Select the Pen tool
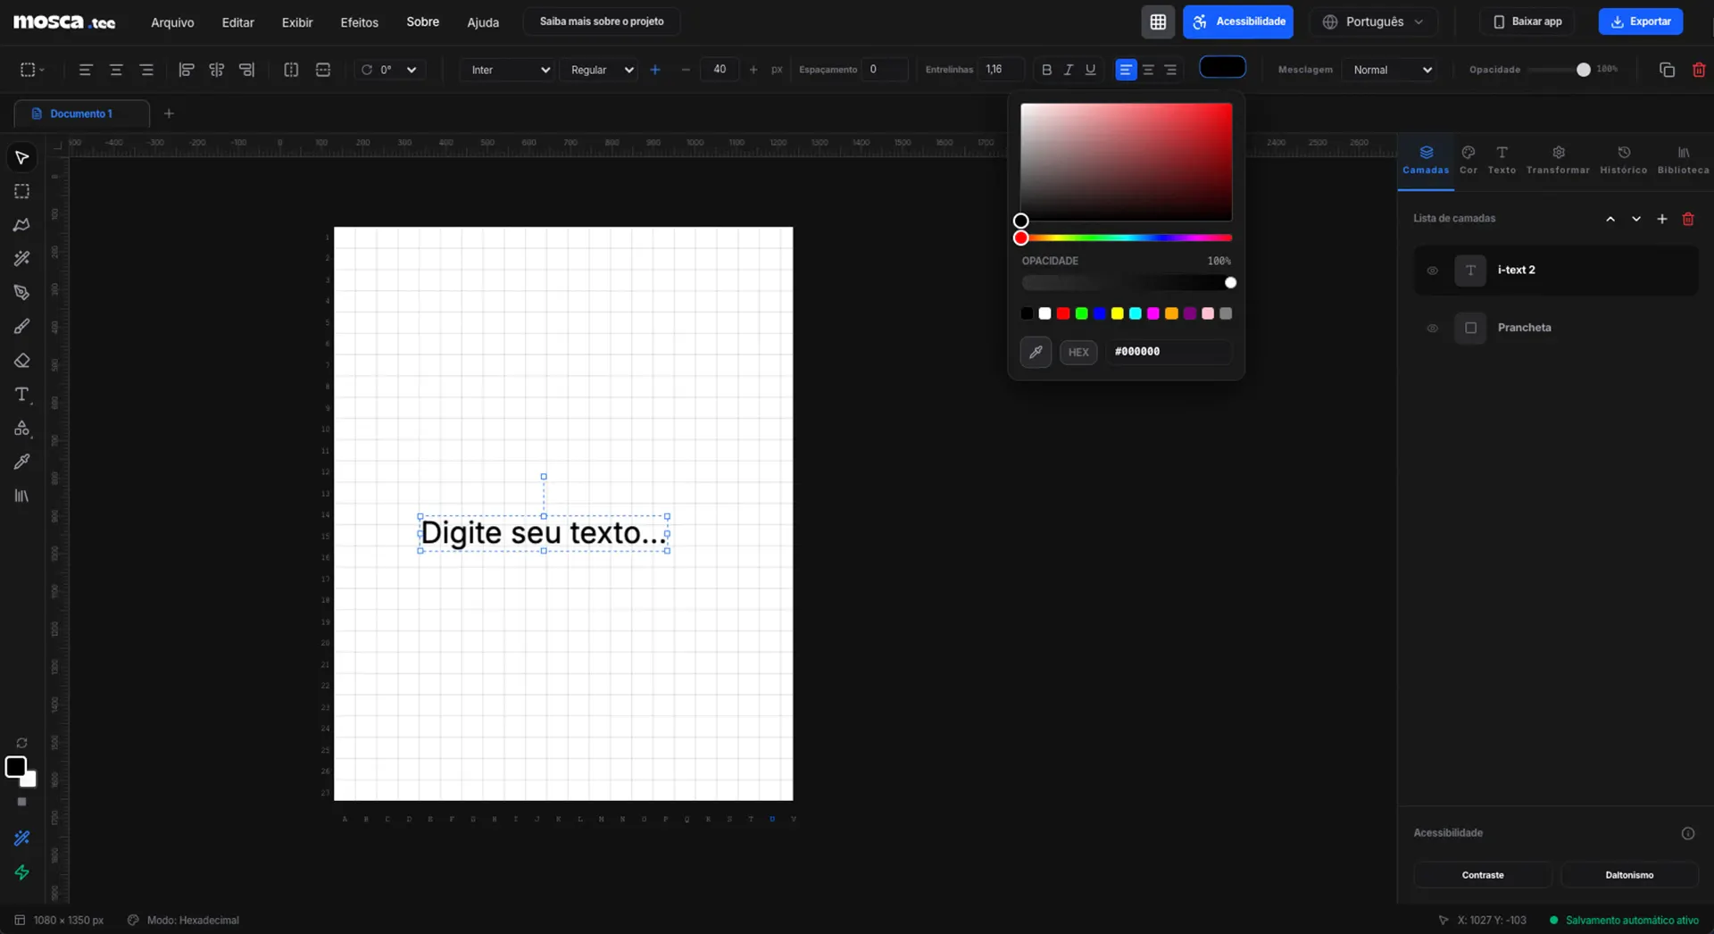 tap(21, 293)
